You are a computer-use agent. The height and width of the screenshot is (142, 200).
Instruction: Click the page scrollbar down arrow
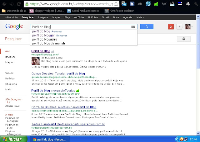point(198,133)
